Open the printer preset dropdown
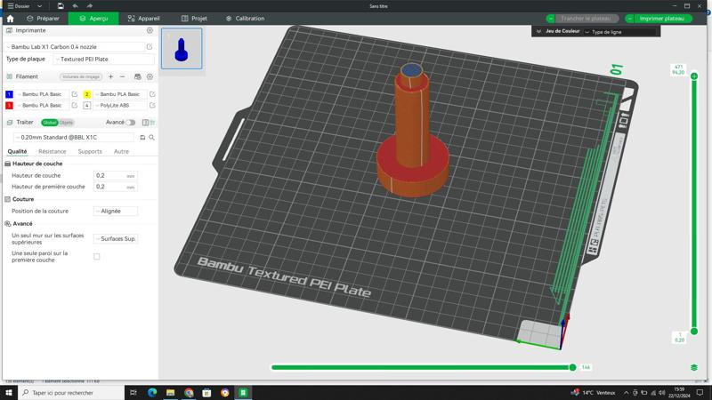This screenshot has height=400, width=712. pyautogui.click(x=75, y=47)
